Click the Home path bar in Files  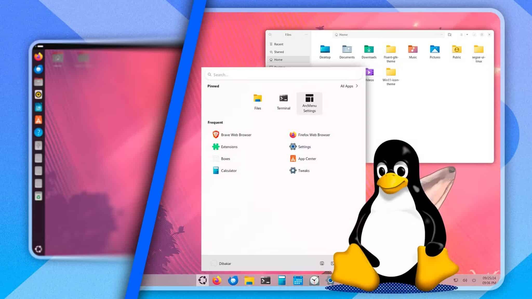[x=389, y=35]
